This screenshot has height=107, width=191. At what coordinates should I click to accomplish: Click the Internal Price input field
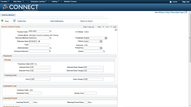[x=40, y=67]
